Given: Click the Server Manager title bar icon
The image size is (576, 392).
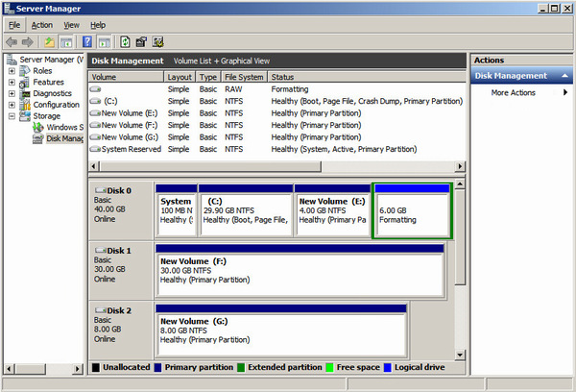Looking at the screenshot, I should tap(9, 8).
